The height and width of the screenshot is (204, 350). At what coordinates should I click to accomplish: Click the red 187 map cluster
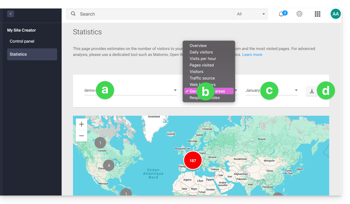(193, 160)
